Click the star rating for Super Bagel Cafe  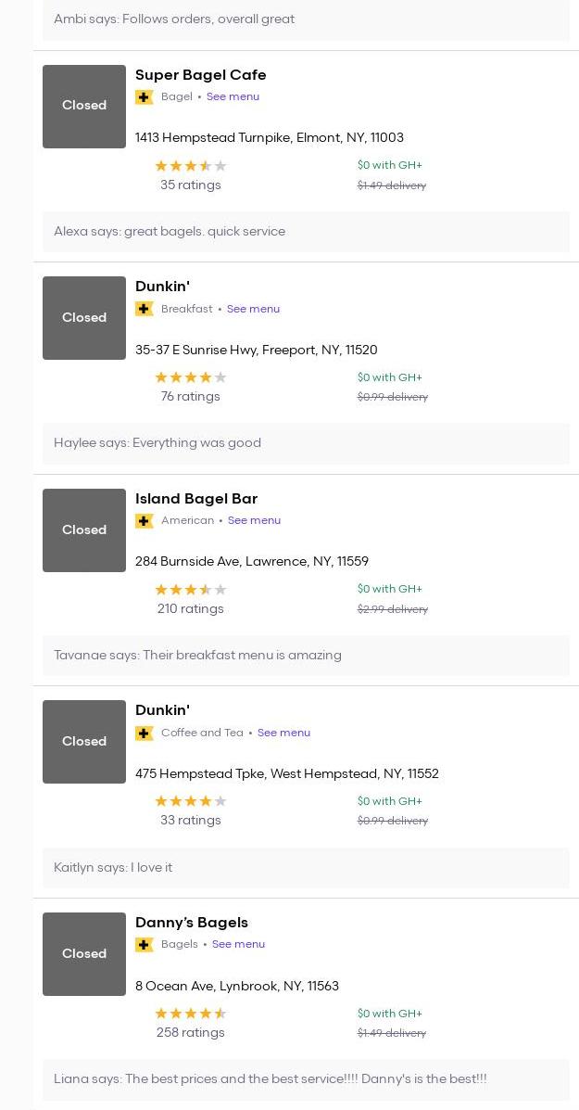tap(190, 166)
